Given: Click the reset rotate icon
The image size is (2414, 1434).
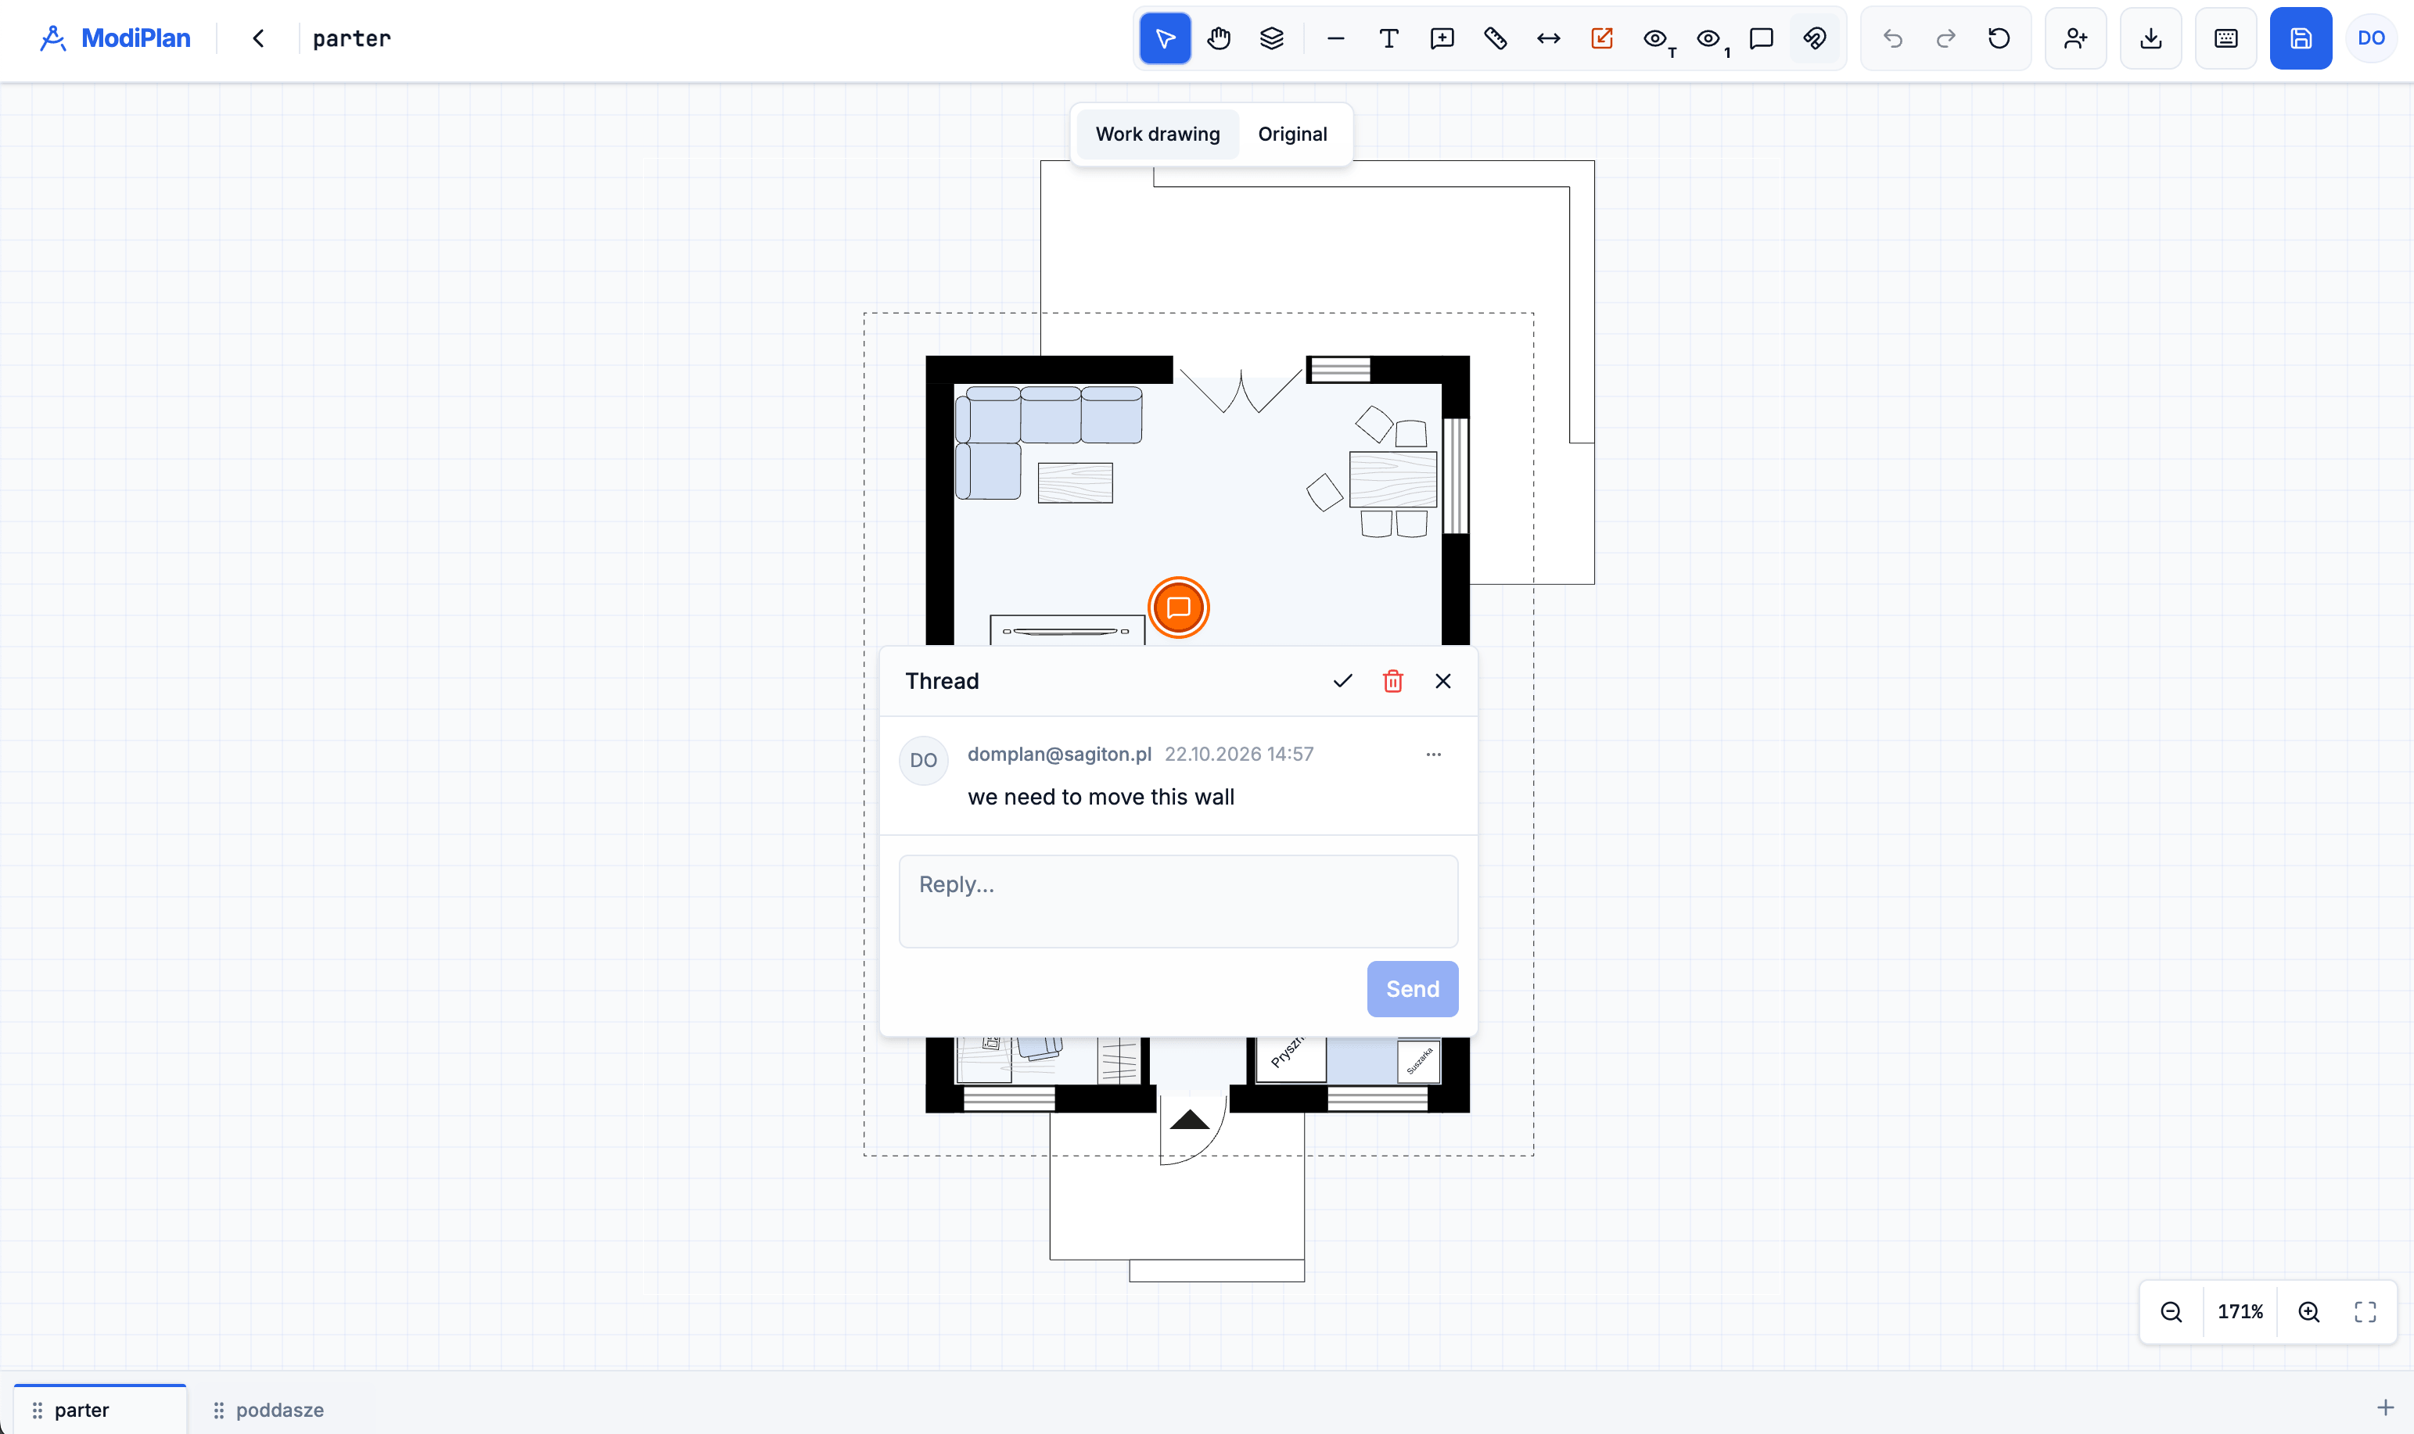Looking at the screenshot, I should click(1999, 38).
